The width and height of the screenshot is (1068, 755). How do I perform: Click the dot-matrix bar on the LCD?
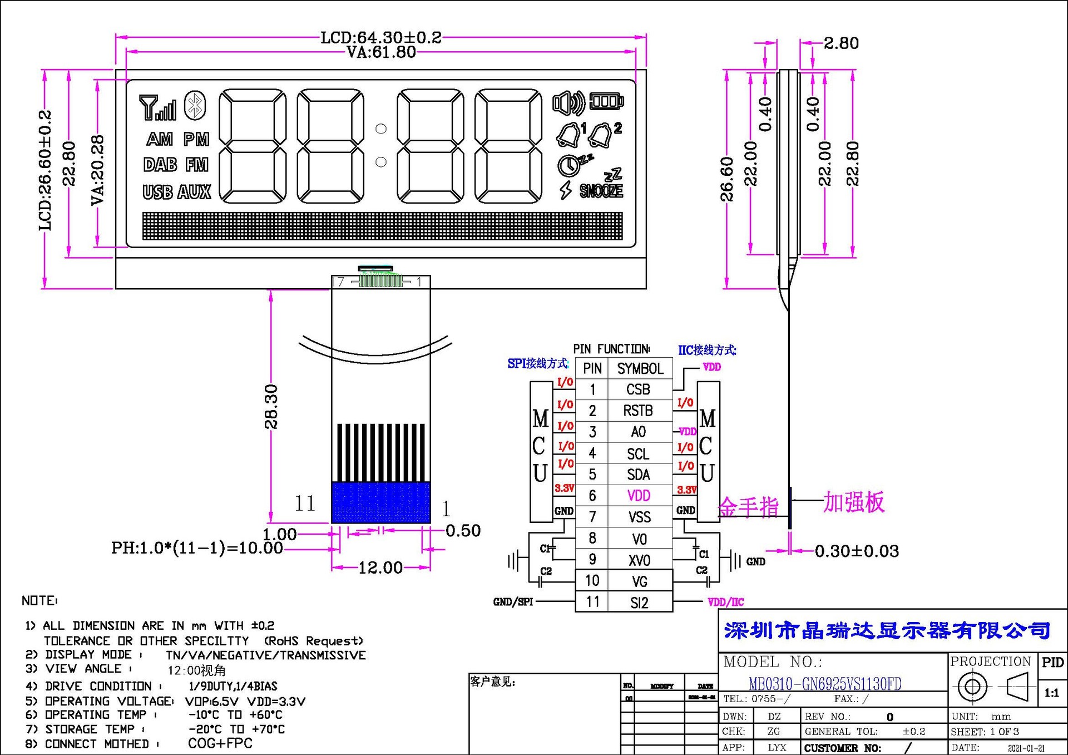point(382,226)
